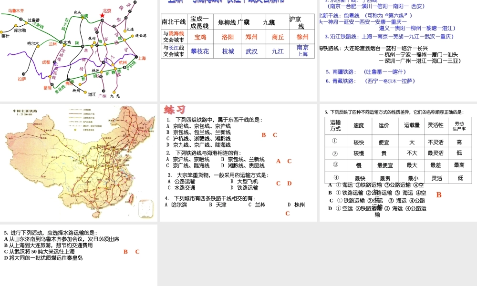Viewport: 477px width, 286px height.
Task: Click the 运载量 column header
Action: 412,125
